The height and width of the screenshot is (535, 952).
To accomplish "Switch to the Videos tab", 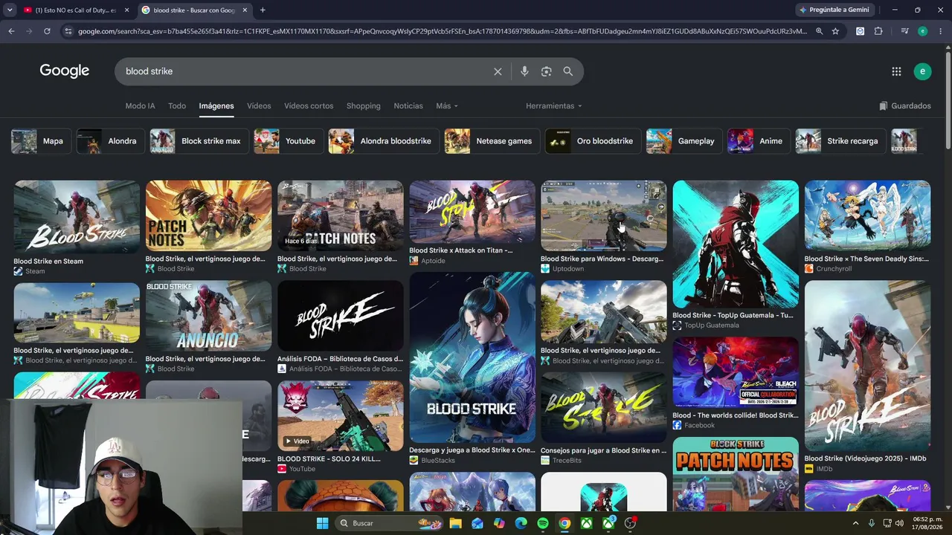I will (x=259, y=106).
